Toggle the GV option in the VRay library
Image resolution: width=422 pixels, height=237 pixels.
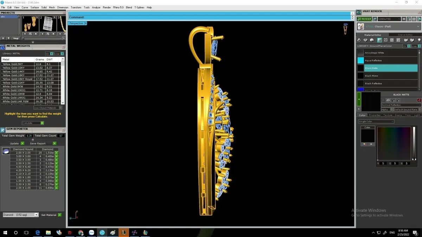406,46
